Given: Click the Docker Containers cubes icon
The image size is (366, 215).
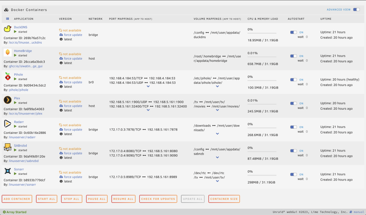Looking at the screenshot, I should click(x=6, y=10).
